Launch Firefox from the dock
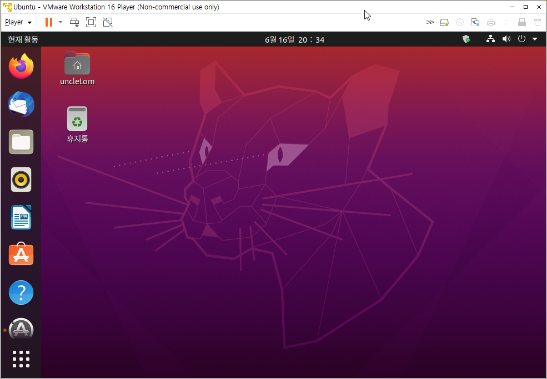 point(21,66)
